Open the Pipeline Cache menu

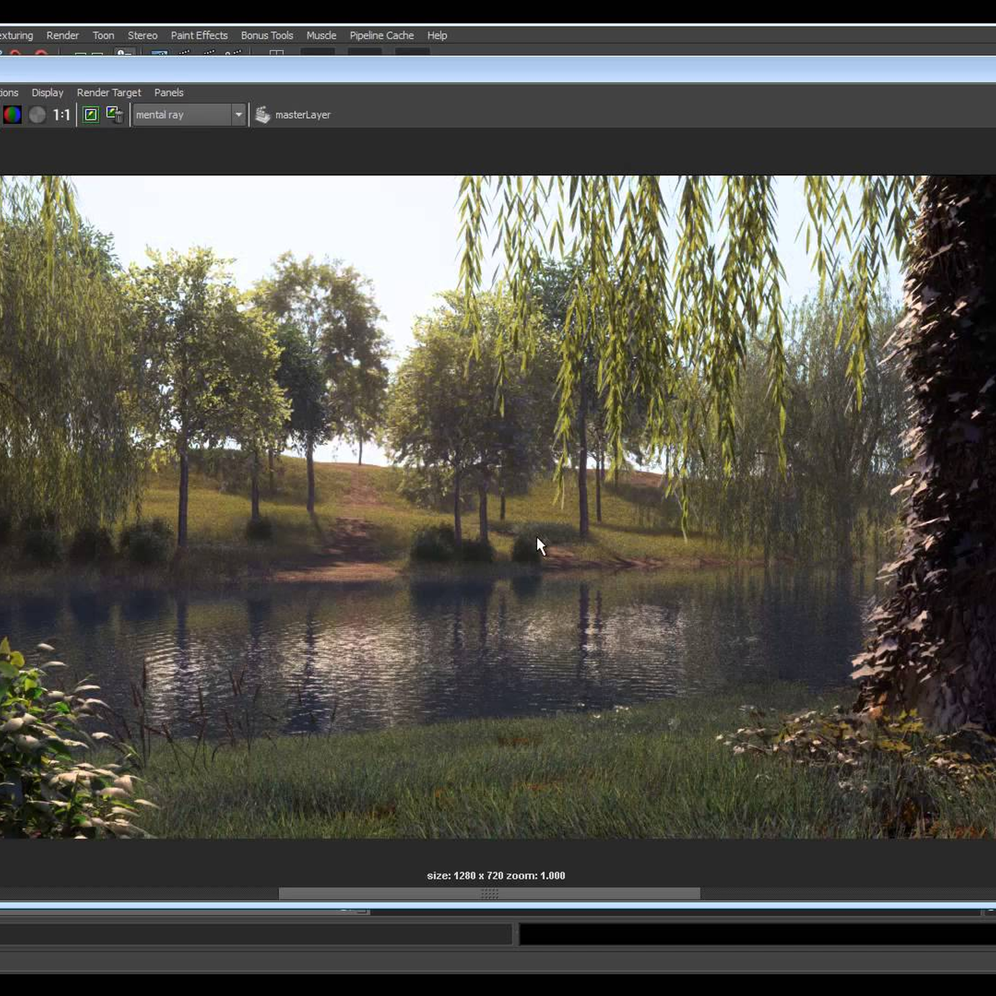(382, 35)
